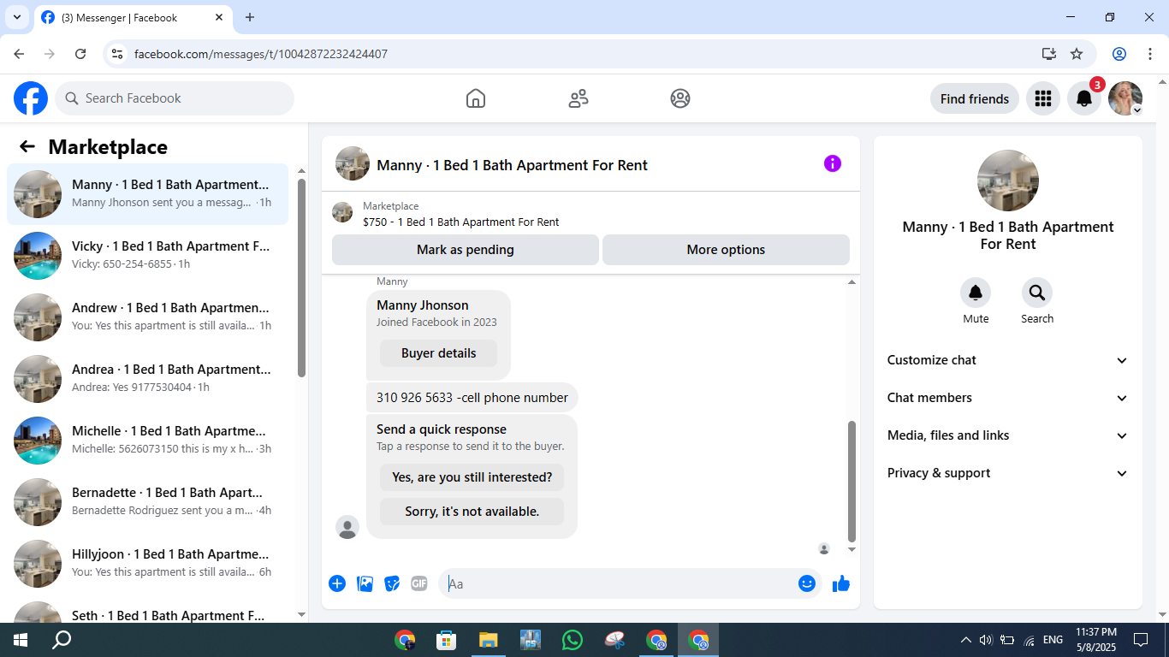Choose a sticker icon in composer
The height and width of the screenshot is (657, 1169).
(393, 583)
